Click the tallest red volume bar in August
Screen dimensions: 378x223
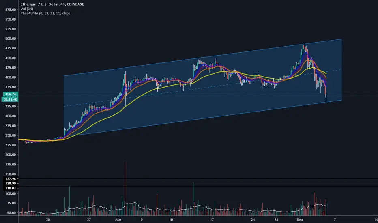(125, 189)
